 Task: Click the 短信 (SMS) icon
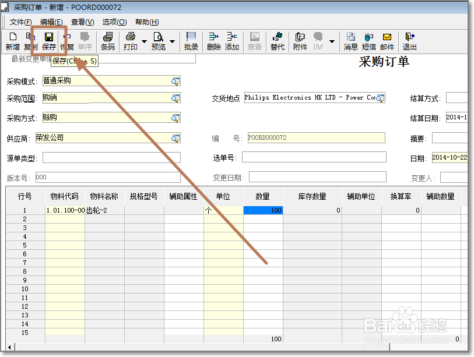tap(369, 41)
